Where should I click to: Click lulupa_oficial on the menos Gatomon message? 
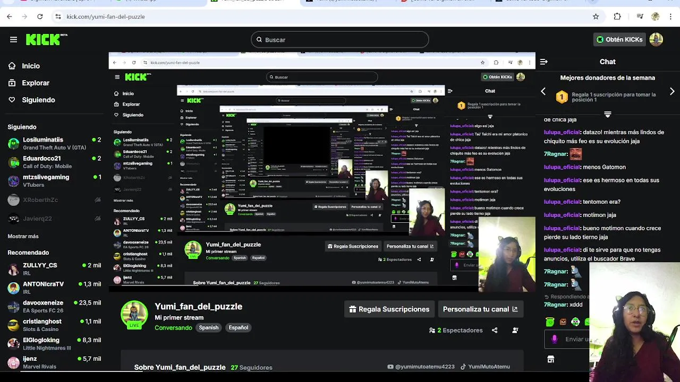click(x=562, y=167)
